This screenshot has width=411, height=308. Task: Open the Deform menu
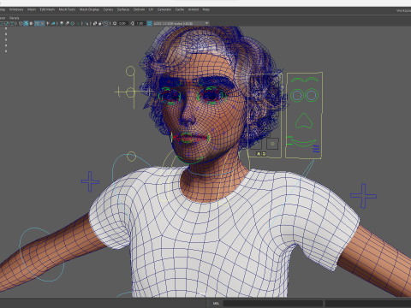(x=139, y=9)
